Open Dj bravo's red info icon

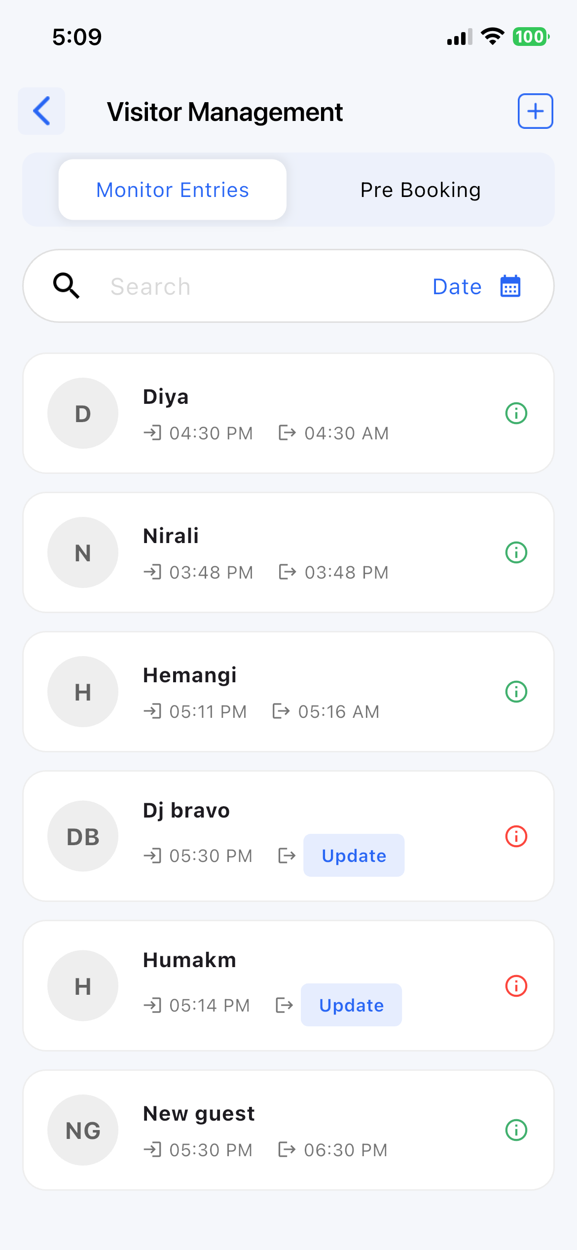(x=516, y=836)
